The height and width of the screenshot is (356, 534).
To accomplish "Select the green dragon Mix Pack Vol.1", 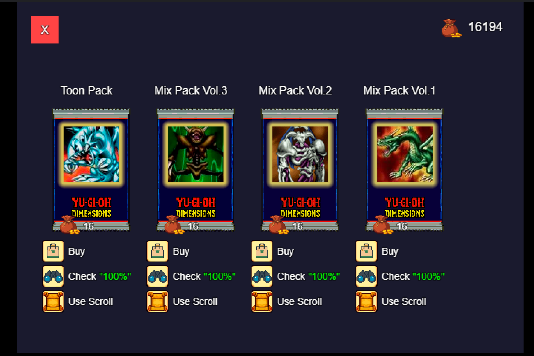I will (x=404, y=170).
